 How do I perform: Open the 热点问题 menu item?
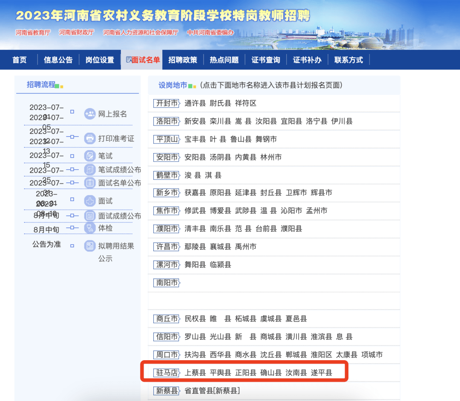tap(224, 60)
